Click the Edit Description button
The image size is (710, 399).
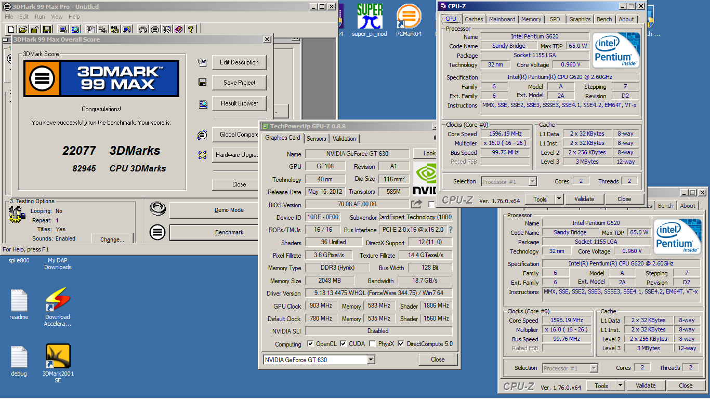pos(239,62)
